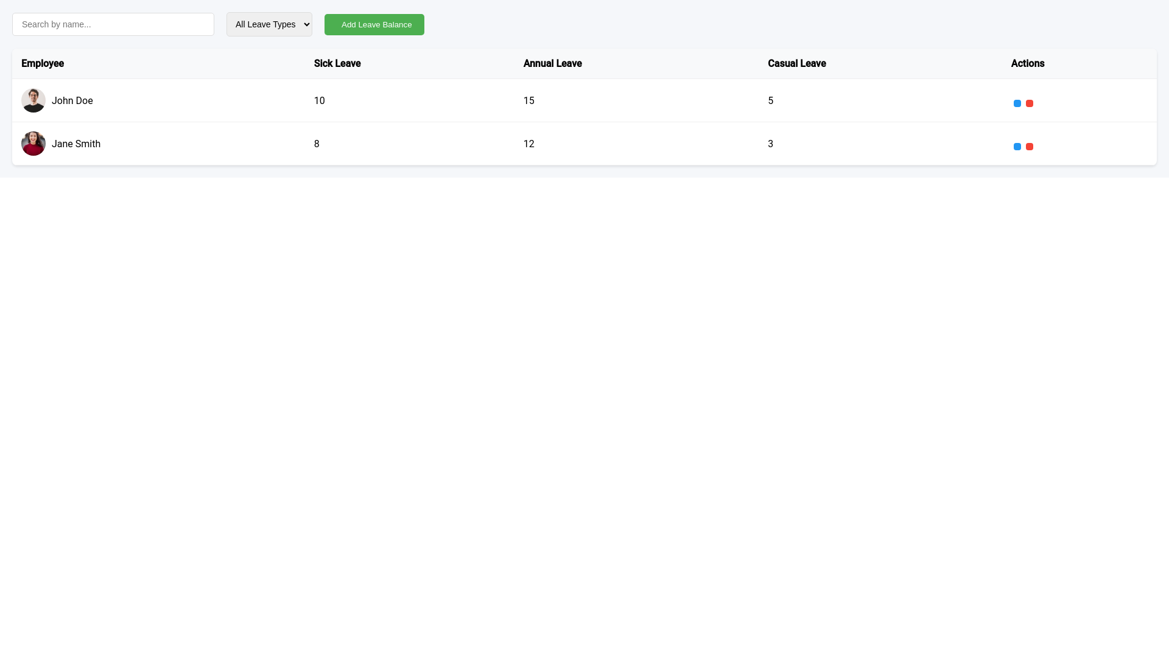
Task: Click Jane Smith's casual leave value 3
Action: click(770, 144)
